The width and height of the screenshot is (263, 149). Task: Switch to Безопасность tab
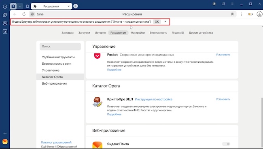point(158,33)
